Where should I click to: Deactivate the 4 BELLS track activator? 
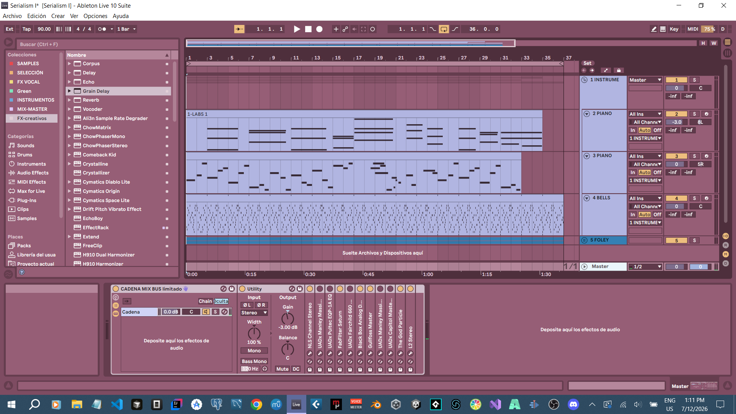tap(677, 198)
